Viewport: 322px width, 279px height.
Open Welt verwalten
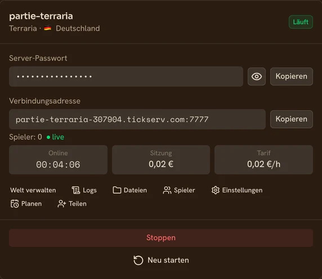pyautogui.click(x=33, y=190)
